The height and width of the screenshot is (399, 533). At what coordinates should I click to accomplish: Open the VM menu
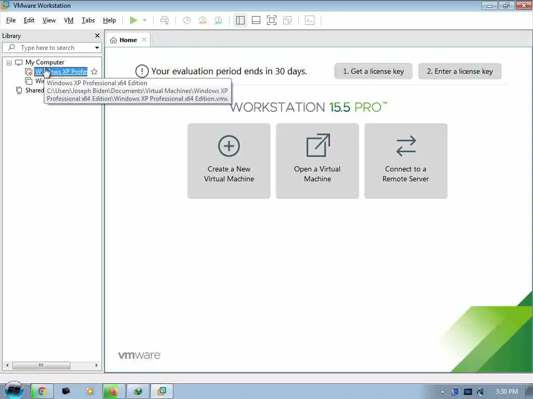coord(69,20)
